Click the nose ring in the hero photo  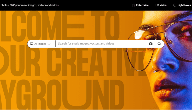coord(155,70)
